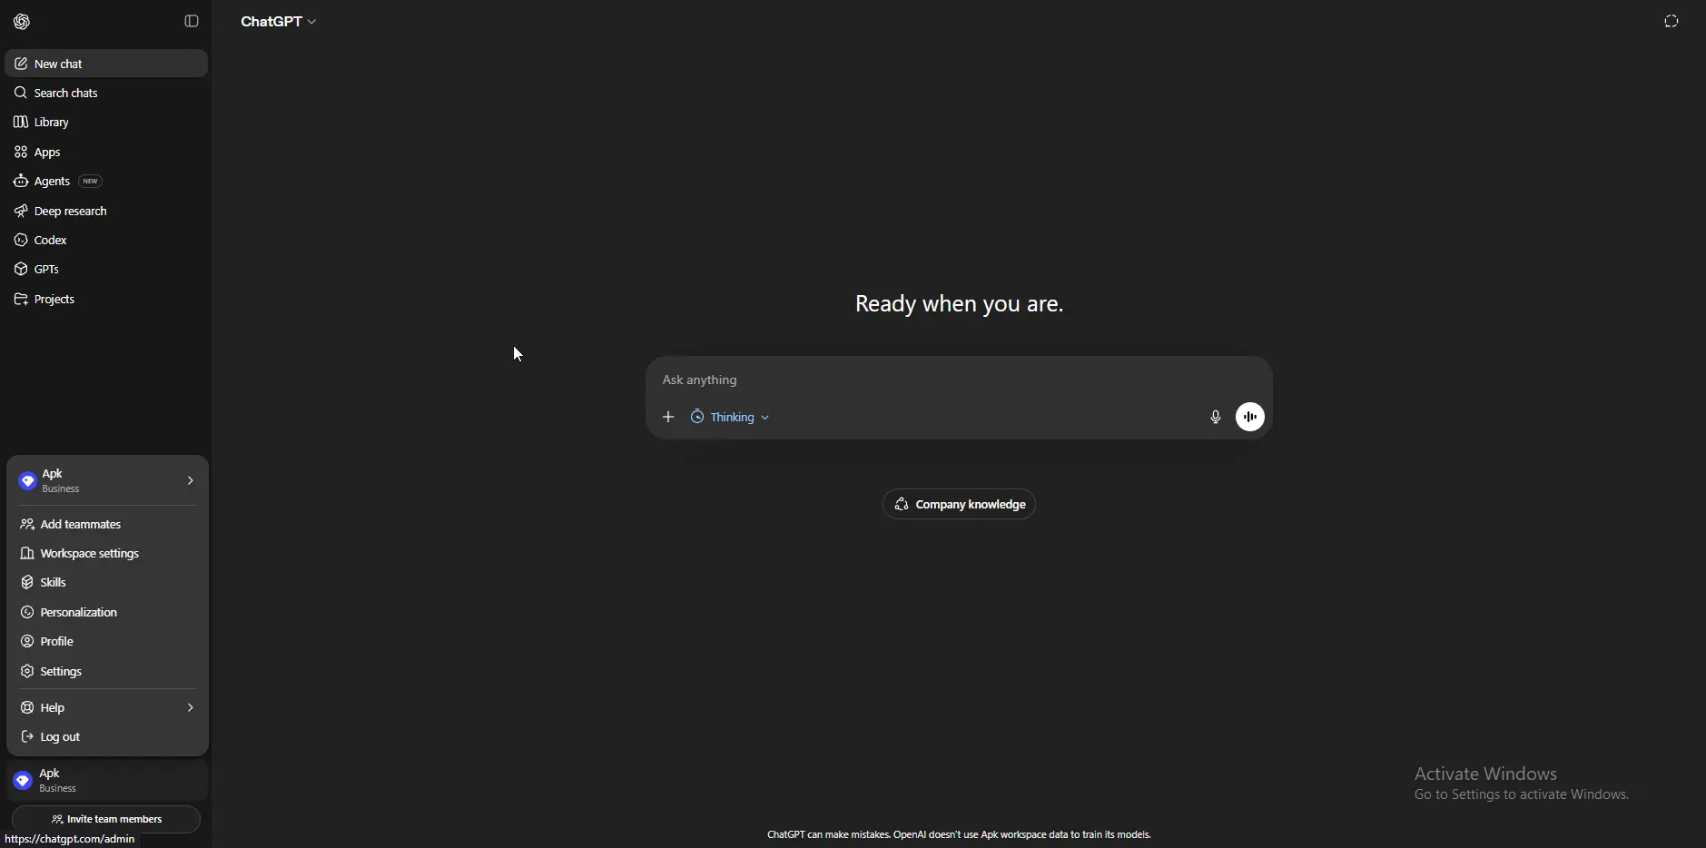
Task: Collapse the sidebar with the panel toggle icon
Action: click(x=192, y=21)
